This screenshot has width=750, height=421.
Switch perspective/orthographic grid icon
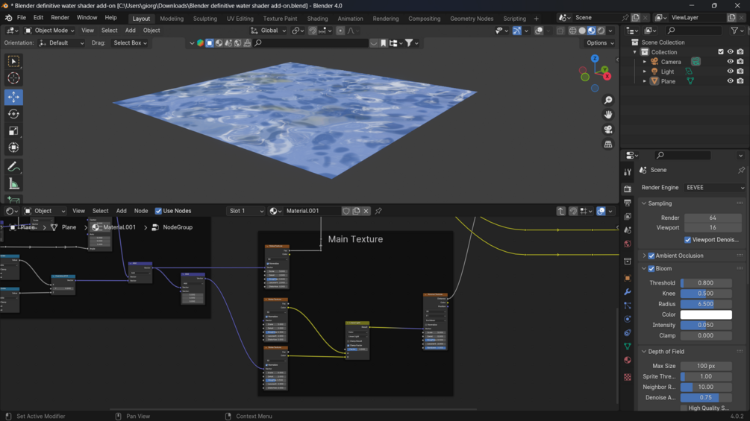(608, 144)
